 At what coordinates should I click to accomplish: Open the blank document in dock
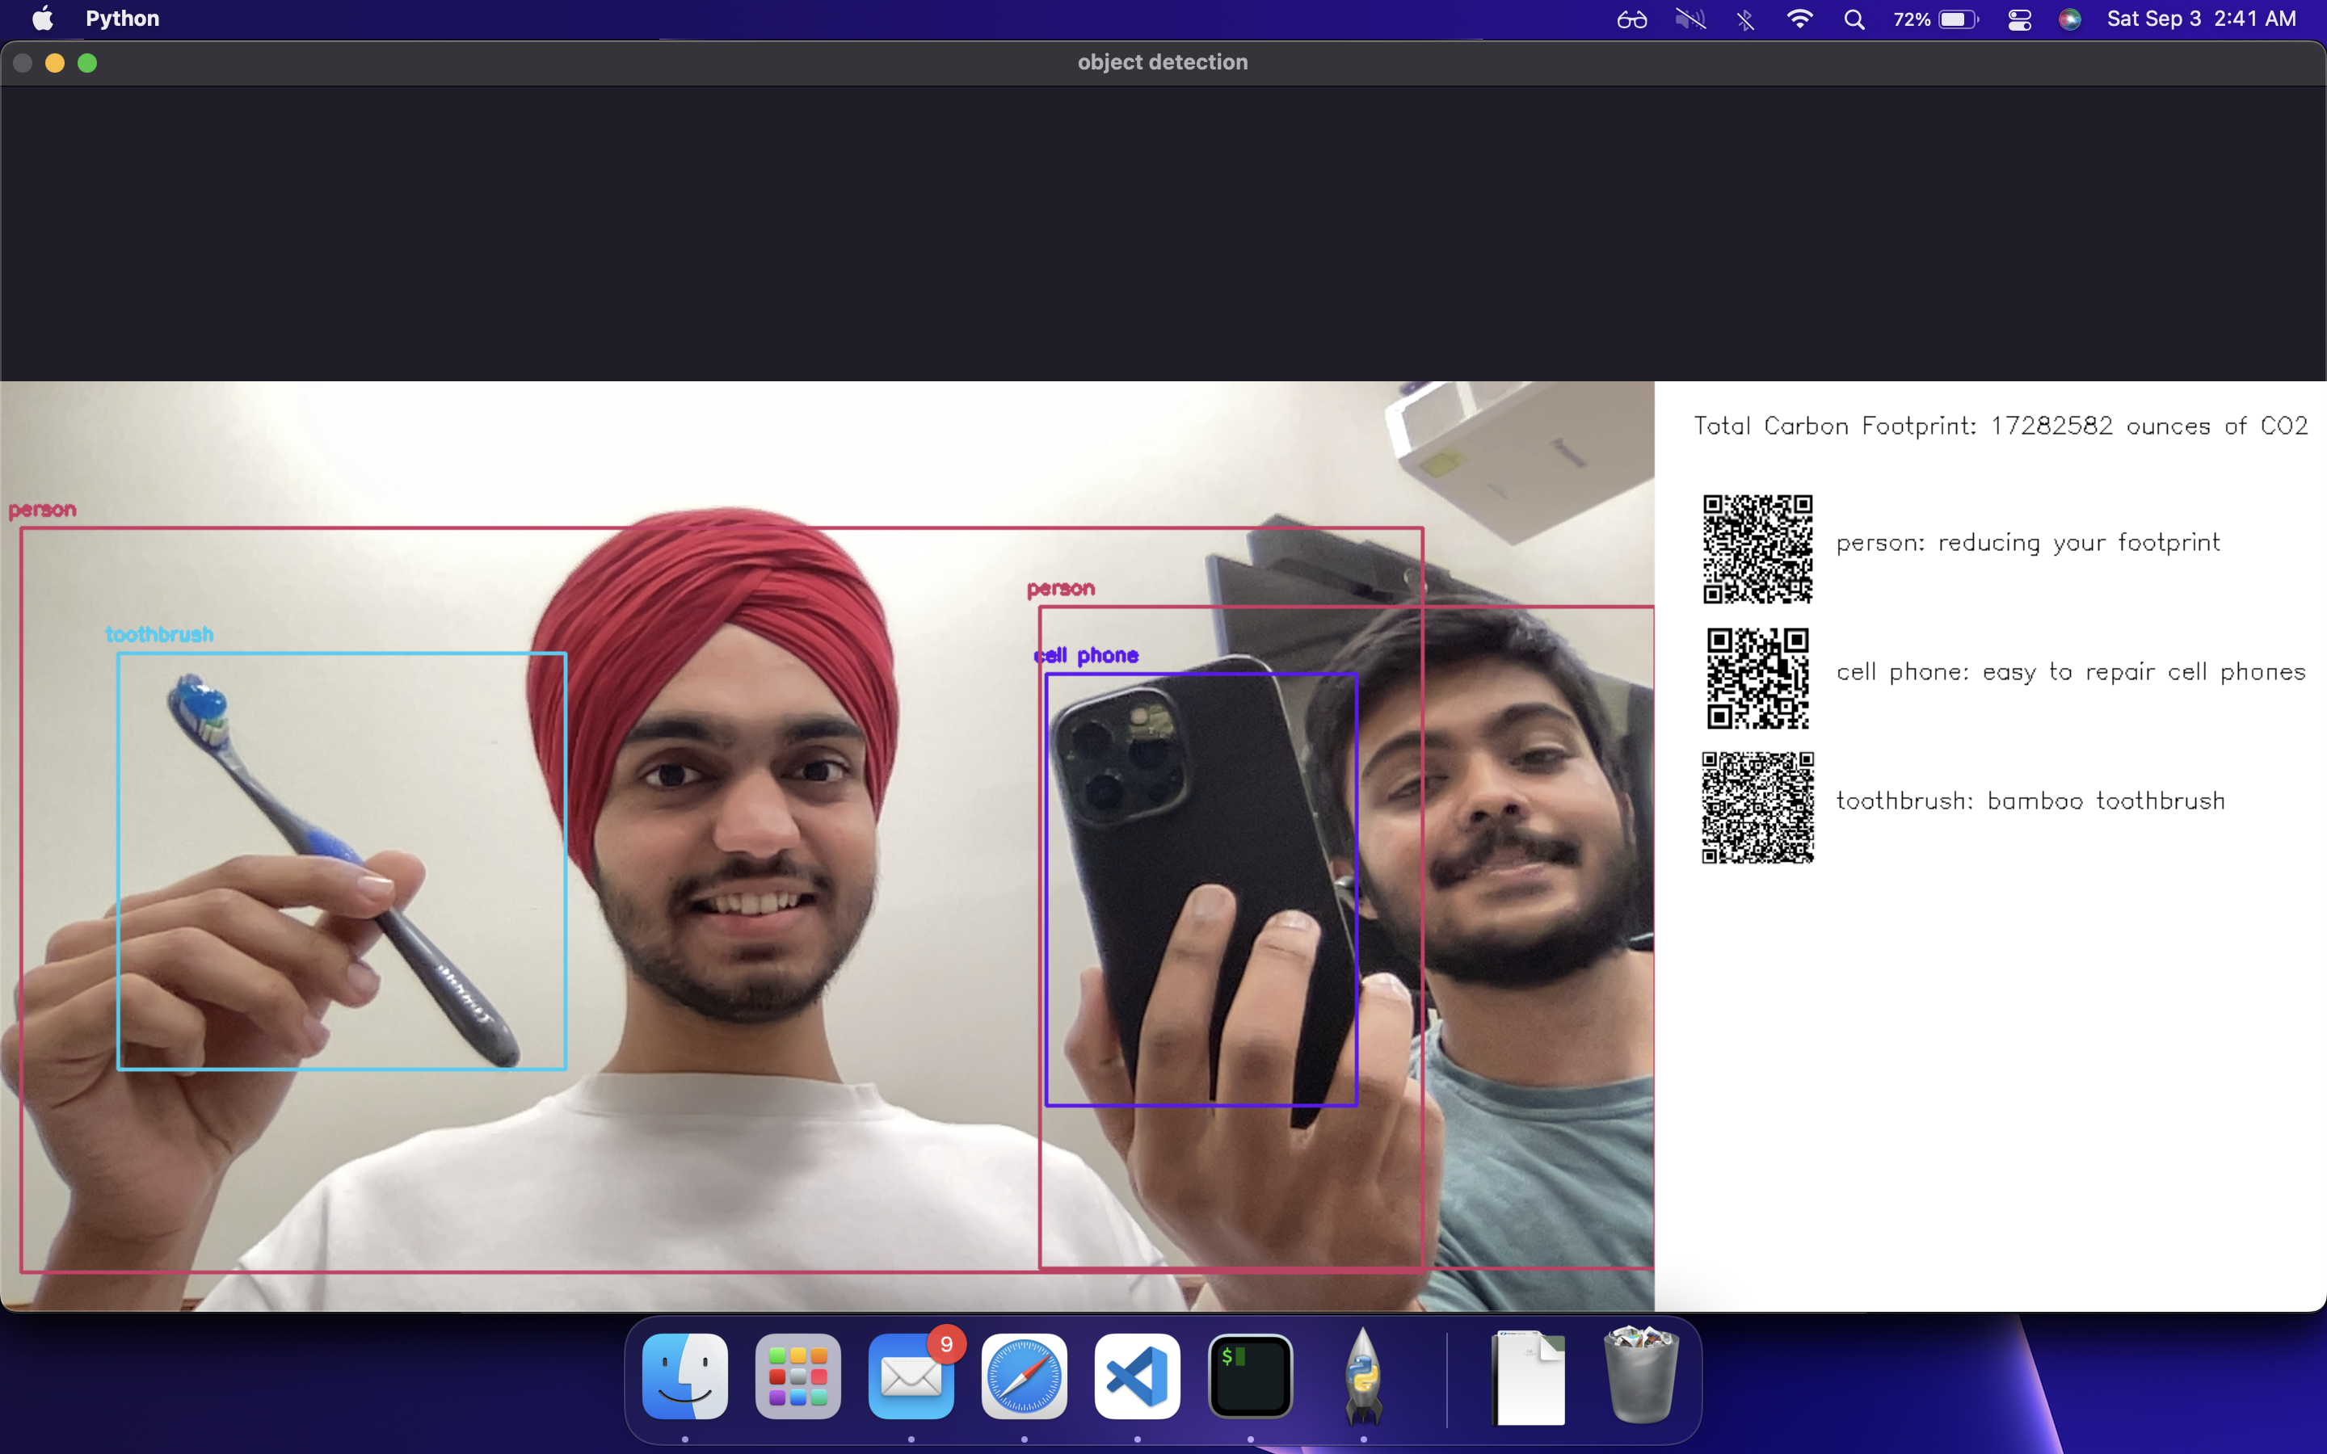pyautogui.click(x=1529, y=1376)
